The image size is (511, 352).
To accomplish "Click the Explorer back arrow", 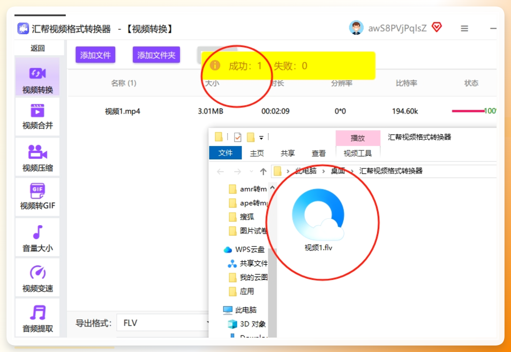I will (221, 171).
